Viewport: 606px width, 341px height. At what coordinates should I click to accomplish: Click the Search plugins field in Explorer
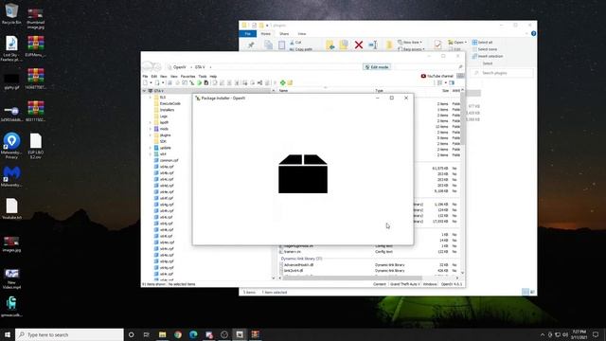point(502,73)
